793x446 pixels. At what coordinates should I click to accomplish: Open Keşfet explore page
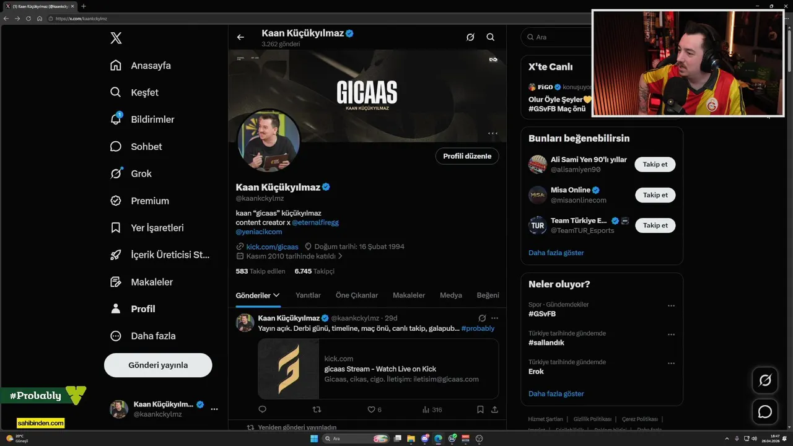pos(134,92)
